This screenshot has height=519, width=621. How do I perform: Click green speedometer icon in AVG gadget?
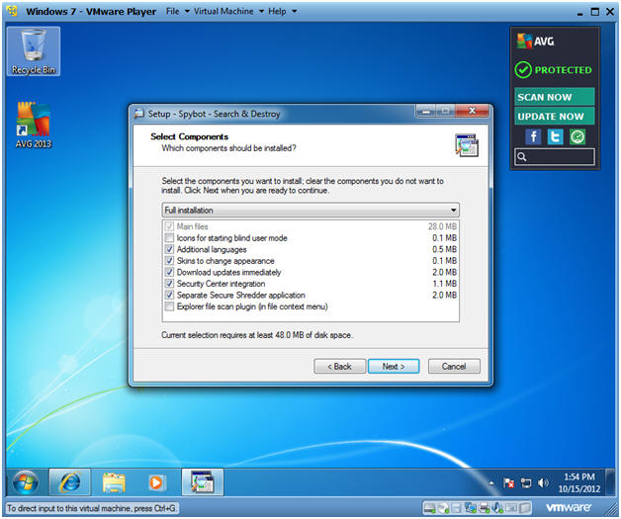tap(577, 137)
